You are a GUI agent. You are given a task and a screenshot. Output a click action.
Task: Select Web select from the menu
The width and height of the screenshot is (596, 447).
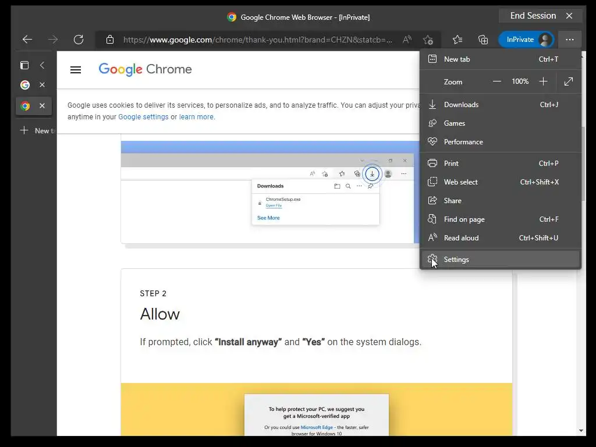500,182
